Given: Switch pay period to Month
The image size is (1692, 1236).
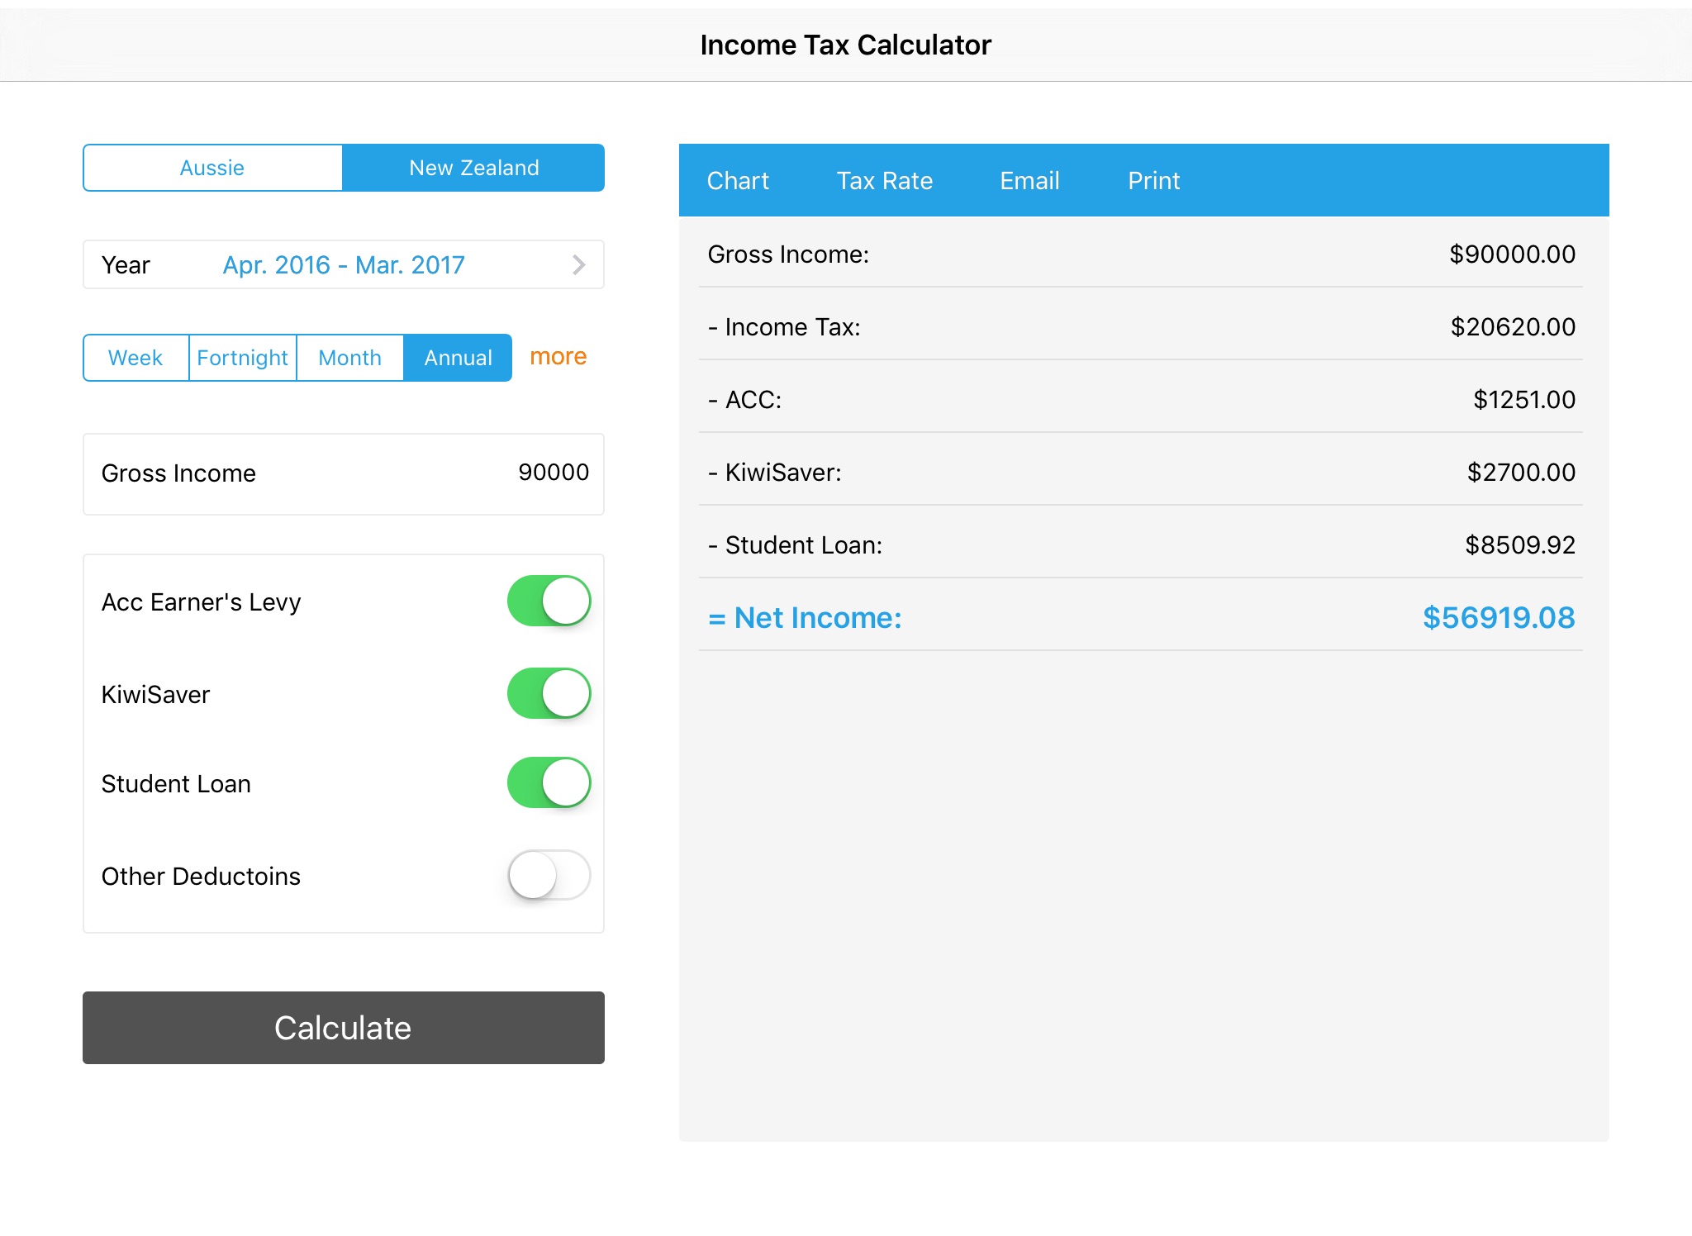Looking at the screenshot, I should [349, 358].
